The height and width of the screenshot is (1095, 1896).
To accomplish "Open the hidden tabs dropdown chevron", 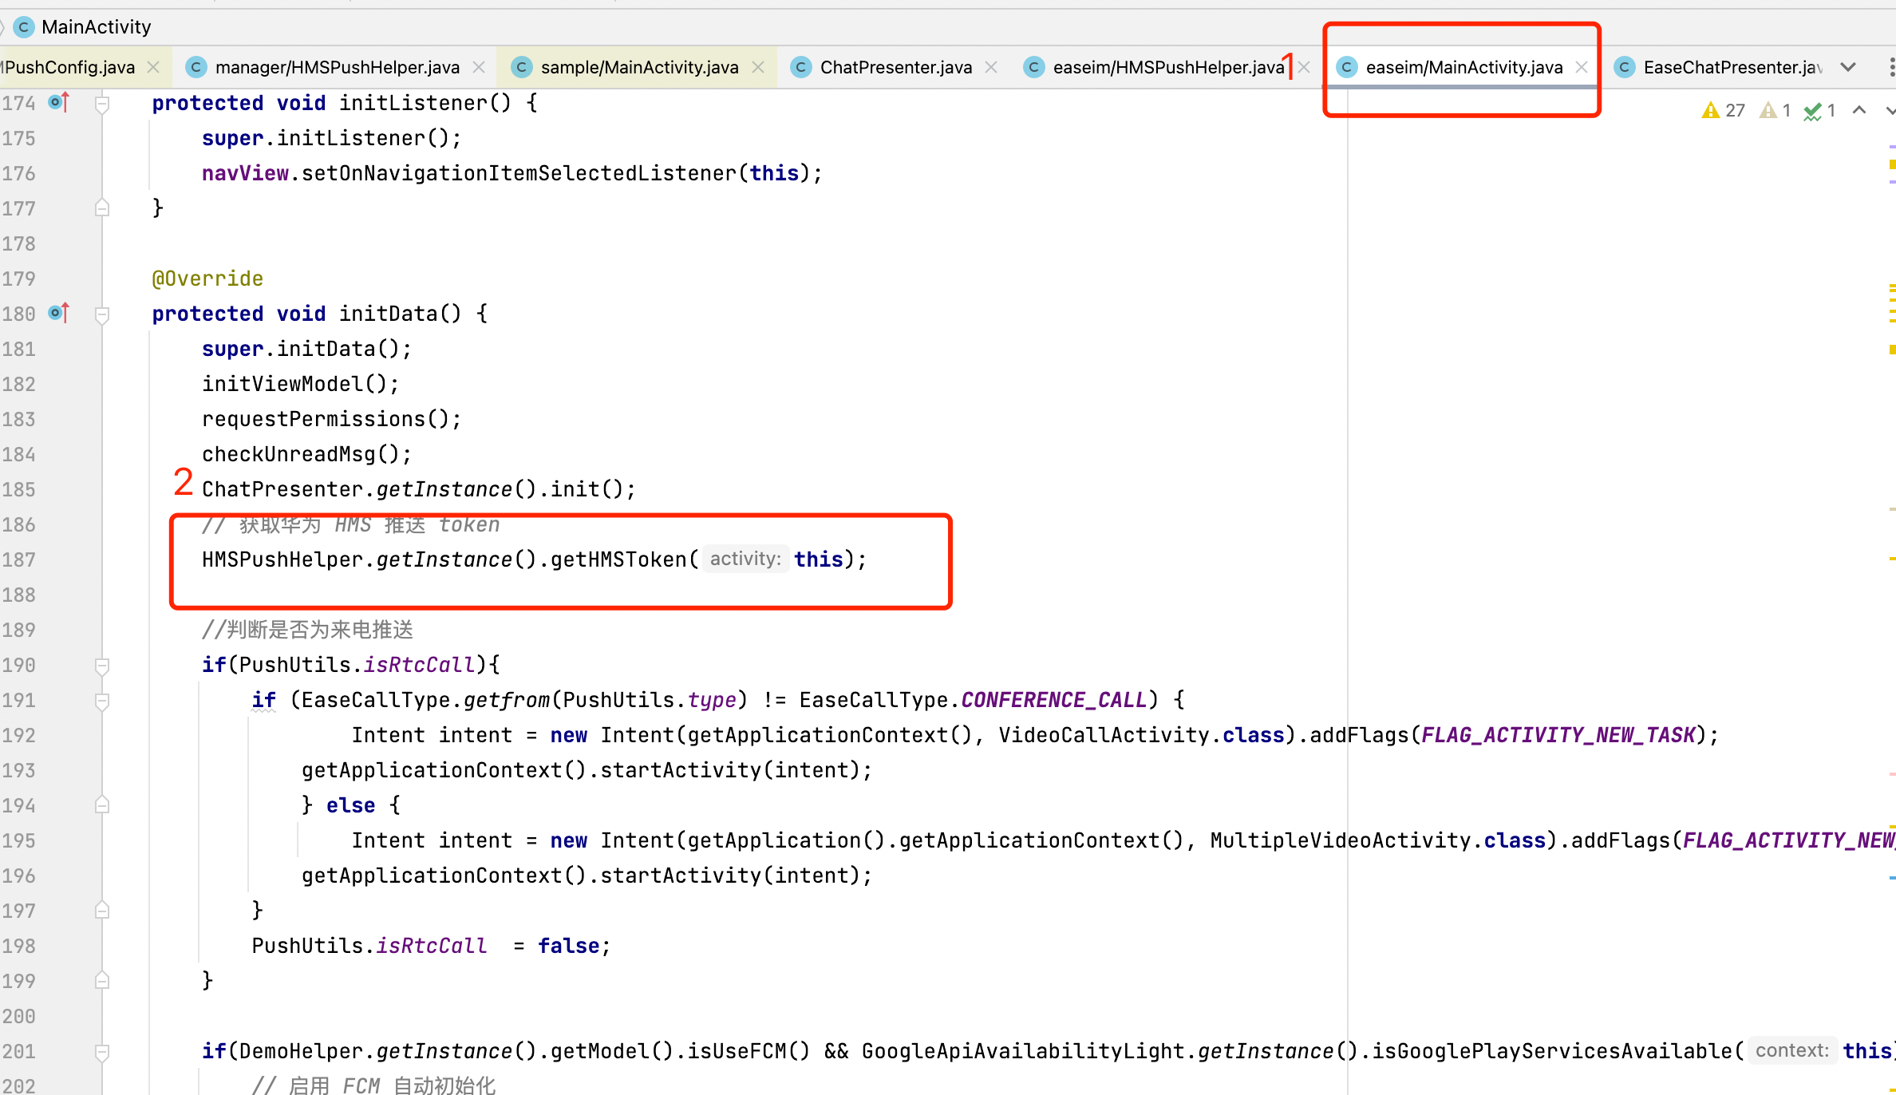I will 1848,67.
